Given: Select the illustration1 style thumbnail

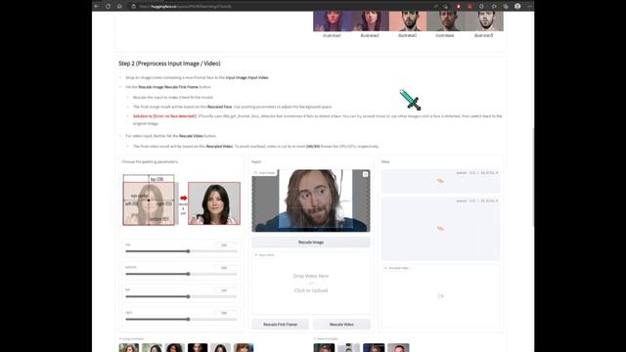Looking at the screenshot, I should pyautogui.click(x=332, y=22).
